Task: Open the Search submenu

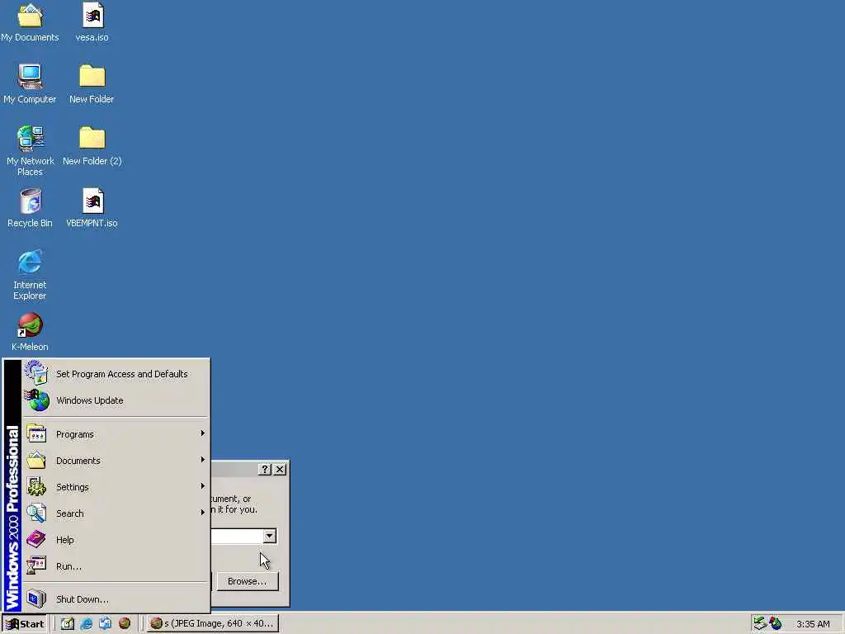Action: [116, 513]
